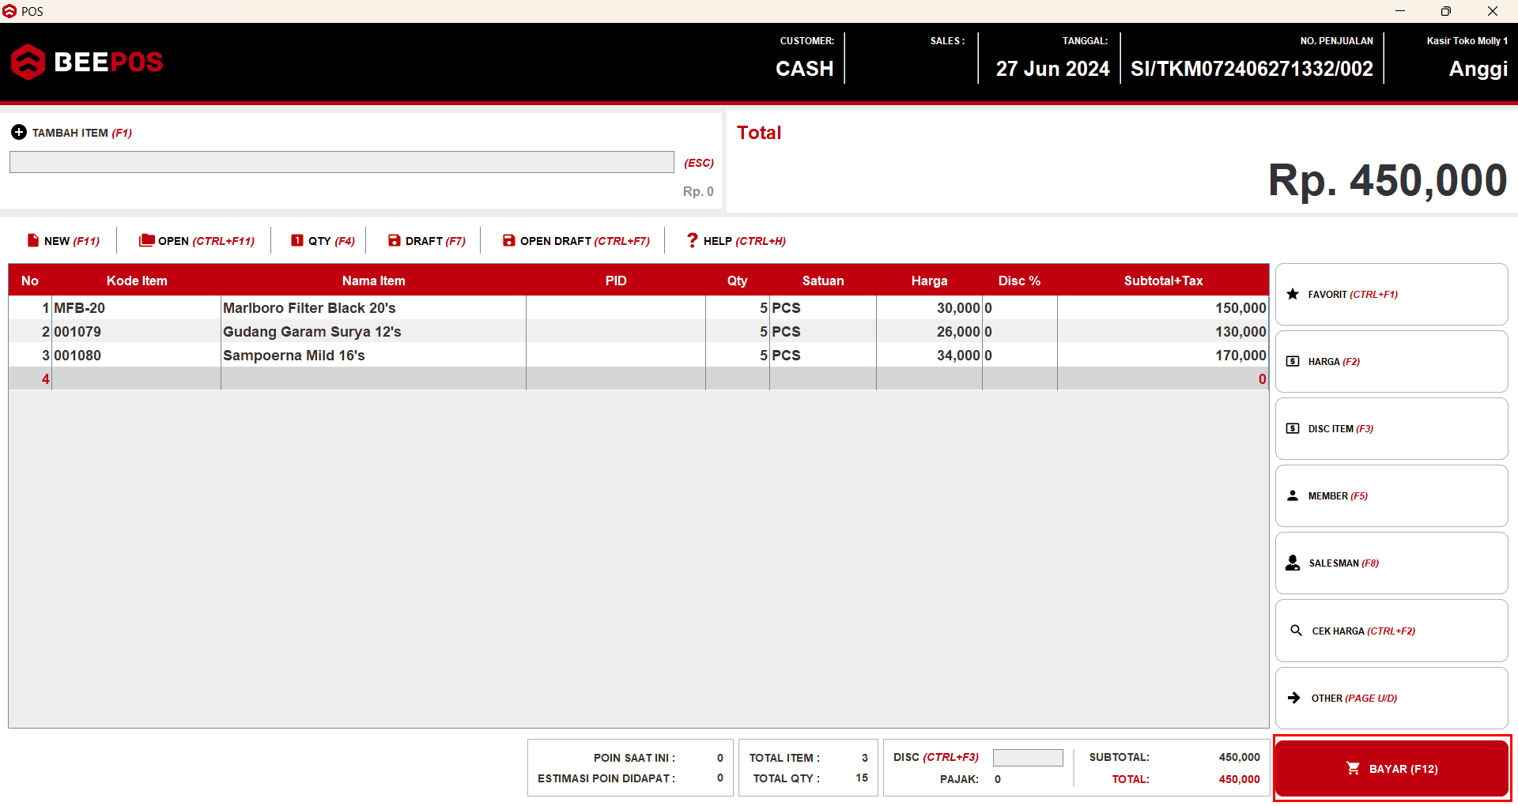Select HELP (CTRL+H) toolbar item
The width and height of the screenshot is (1518, 806).
coord(736,240)
